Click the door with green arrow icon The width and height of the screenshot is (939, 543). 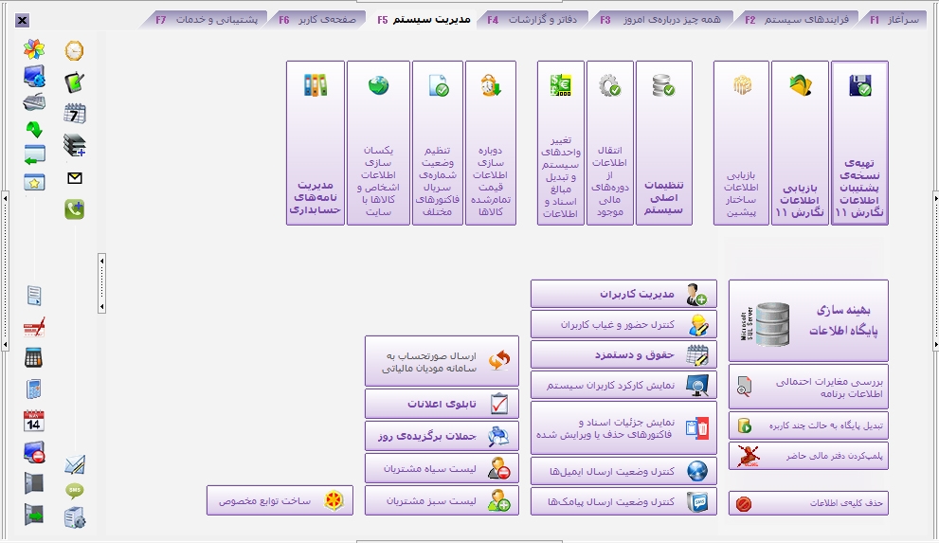(x=34, y=515)
